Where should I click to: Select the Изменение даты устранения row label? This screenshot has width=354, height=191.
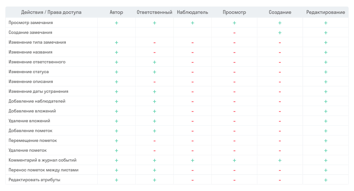pyautogui.click(x=38, y=91)
